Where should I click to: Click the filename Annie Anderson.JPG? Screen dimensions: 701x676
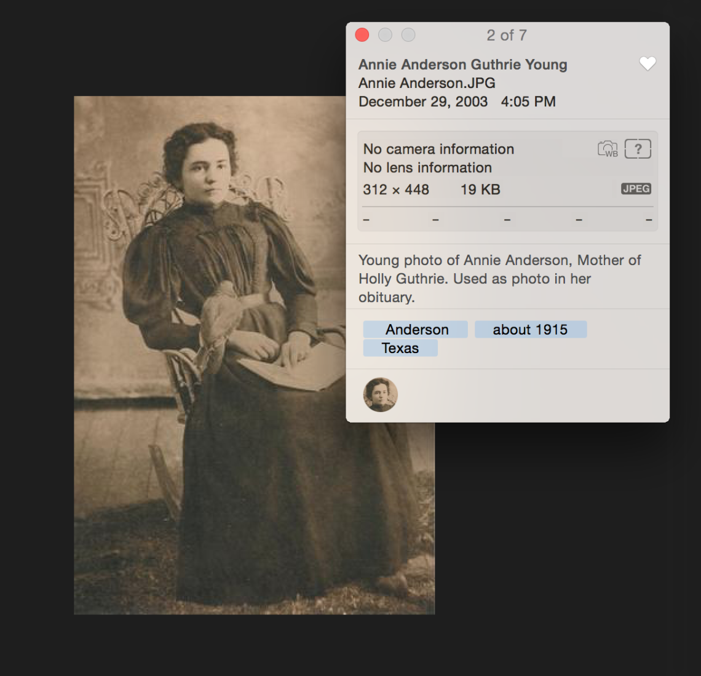[x=426, y=82]
